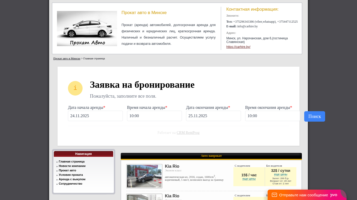Click the address text Минск, ул. Нарочанская

(257, 40)
